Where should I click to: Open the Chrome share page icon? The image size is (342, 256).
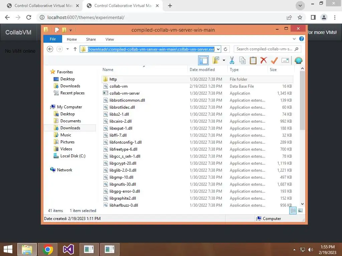point(289,17)
